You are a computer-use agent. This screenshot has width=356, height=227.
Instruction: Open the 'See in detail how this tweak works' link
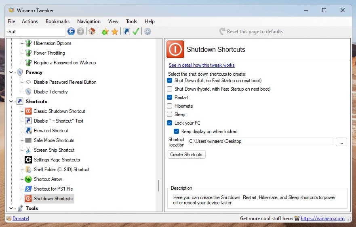202,65
